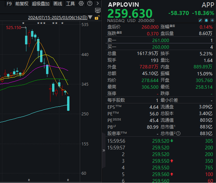Select the 前复权 option
The height and width of the screenshot is (183, 216).
pos(22,4)
